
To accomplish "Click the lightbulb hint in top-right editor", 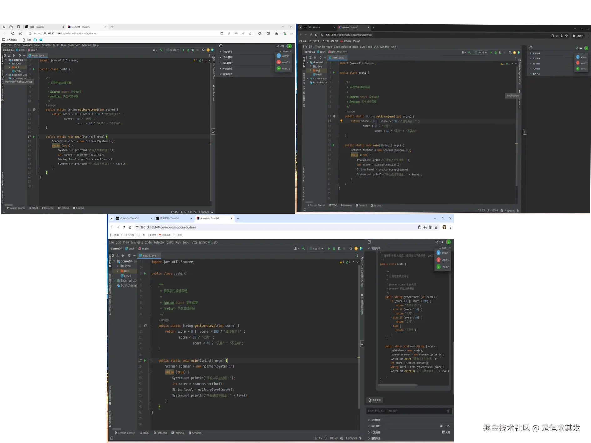I will tap(341, 121).
